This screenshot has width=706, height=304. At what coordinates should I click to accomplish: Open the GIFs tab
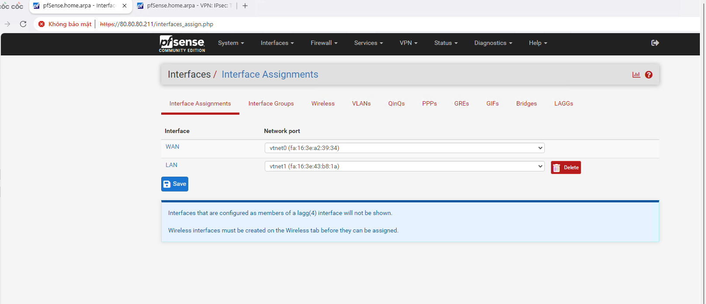pyautogui.click(x=492, y=103)
